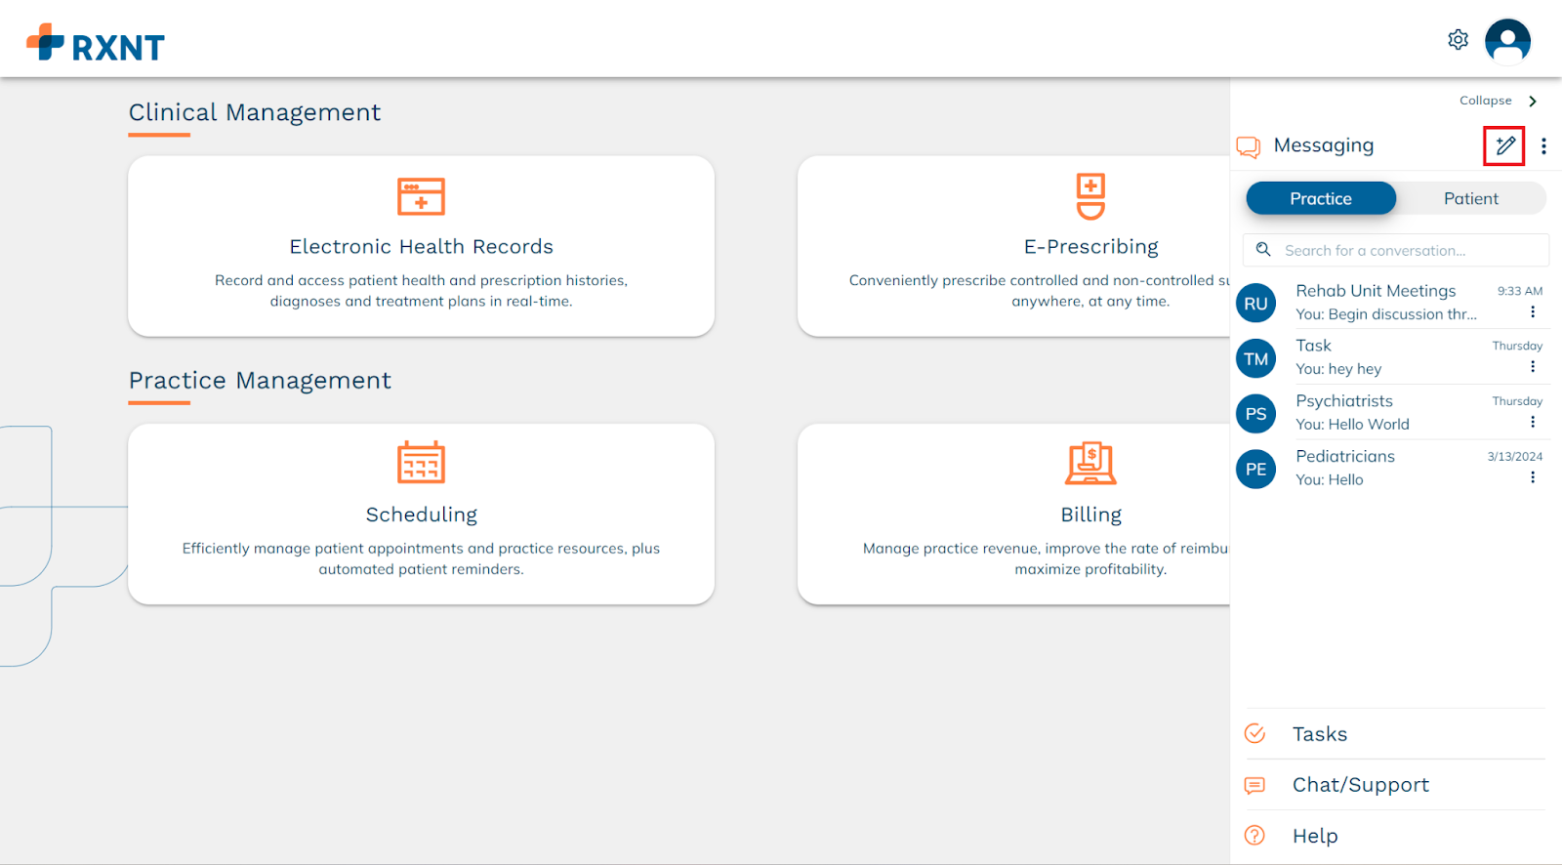Image resolution: width=1562 pixels, height=865 pixels.
Task: Click the EHR description about prescription histories
Action: (x=421, y=291)
